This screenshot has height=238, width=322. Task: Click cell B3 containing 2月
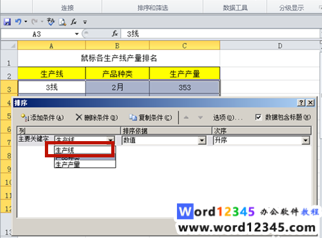point(117,87)
